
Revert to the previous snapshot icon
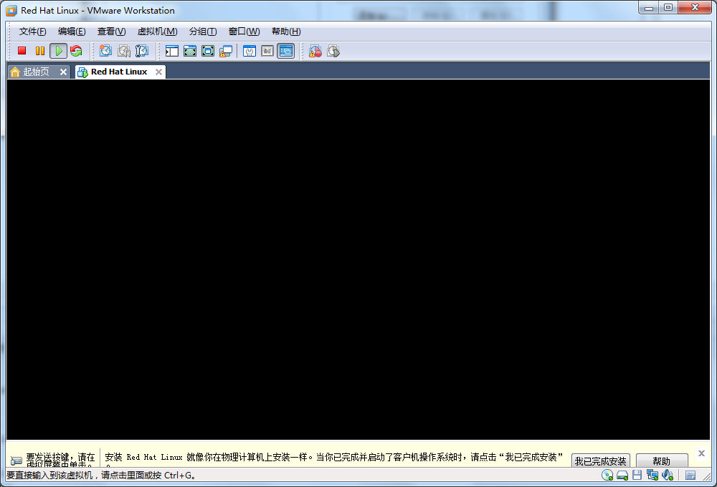click(124, 51)
